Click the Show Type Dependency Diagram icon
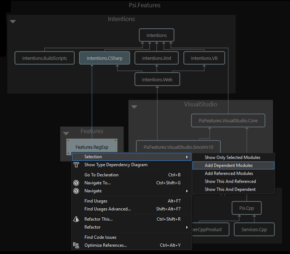The image size is (290, 254). (76, 165)
